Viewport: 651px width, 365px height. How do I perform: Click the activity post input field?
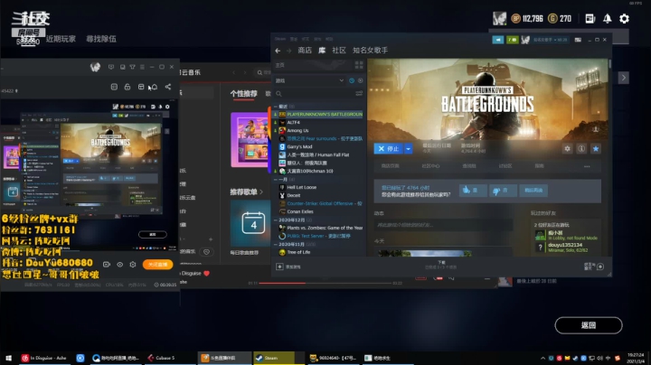tap(443, 225)
